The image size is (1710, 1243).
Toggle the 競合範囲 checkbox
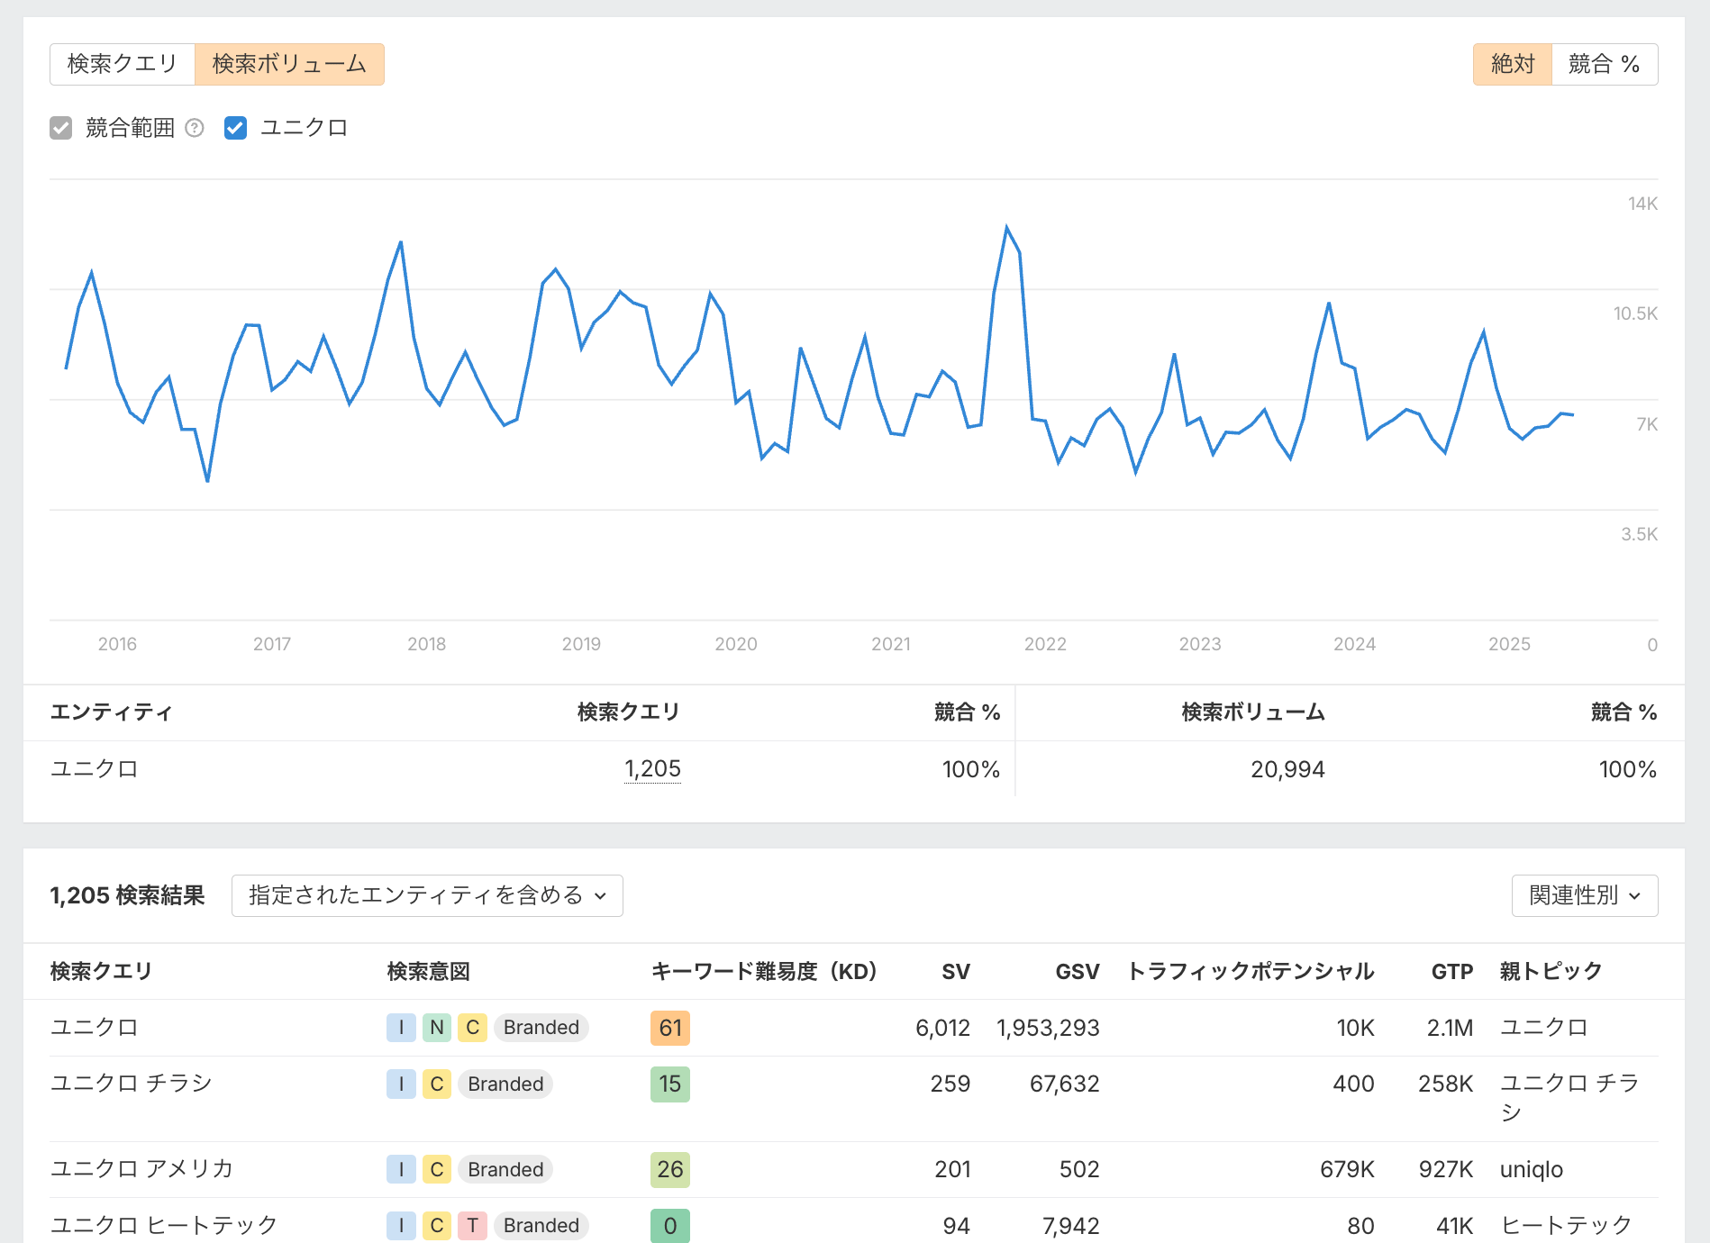[61, 128]
